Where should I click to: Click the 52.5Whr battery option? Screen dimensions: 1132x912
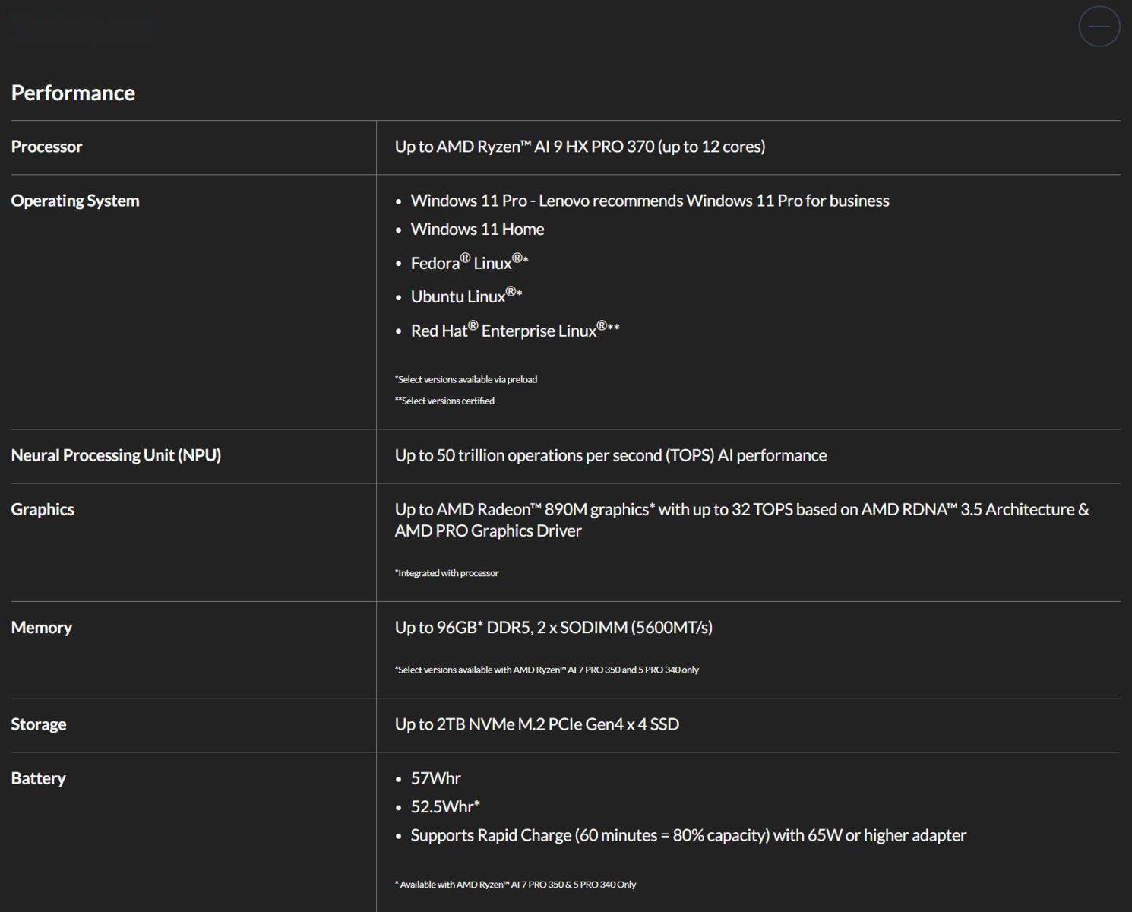pyautogui.click(x=445, y=806)
